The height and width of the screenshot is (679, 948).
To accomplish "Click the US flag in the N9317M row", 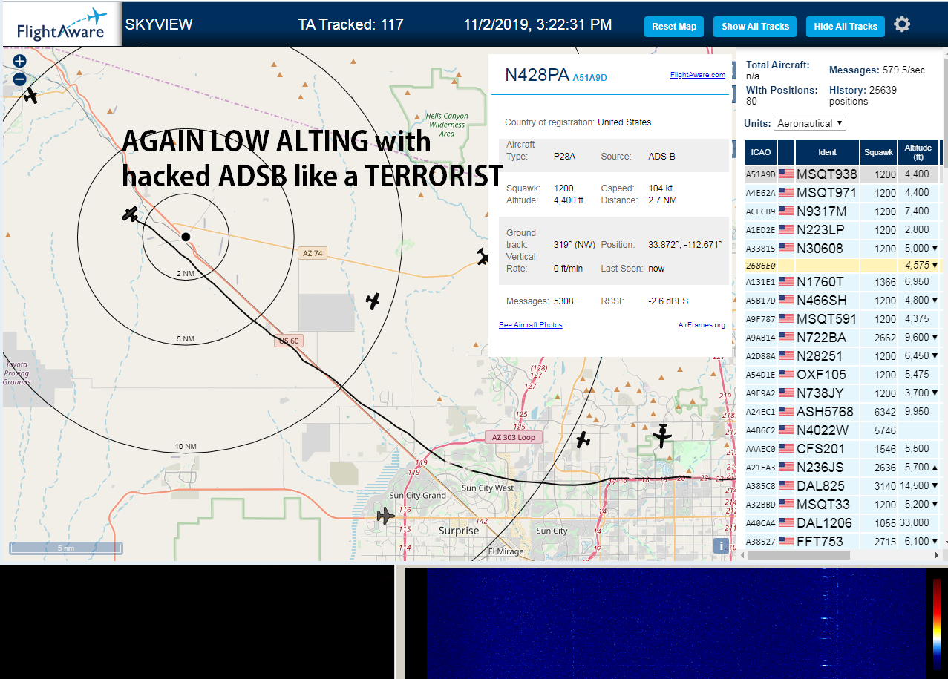I will coord(785,211).
